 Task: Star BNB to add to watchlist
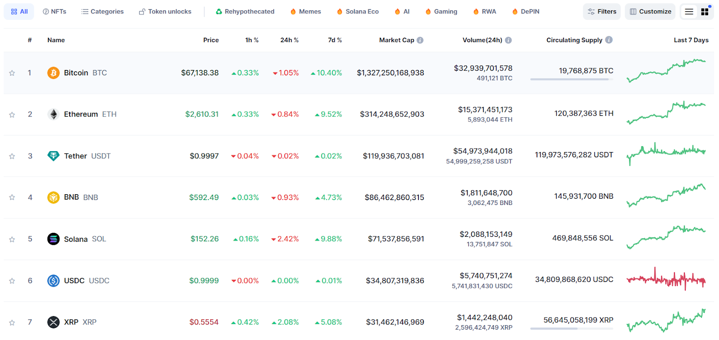(12, 197)
